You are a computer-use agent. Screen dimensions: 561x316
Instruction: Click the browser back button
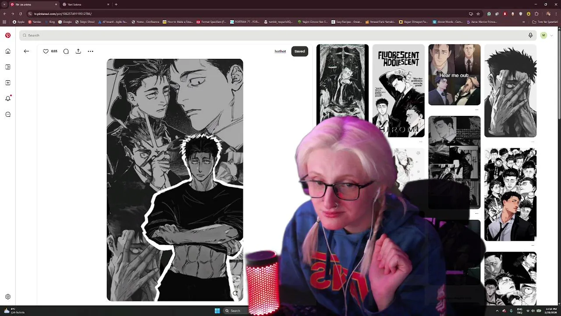point(5,14)
